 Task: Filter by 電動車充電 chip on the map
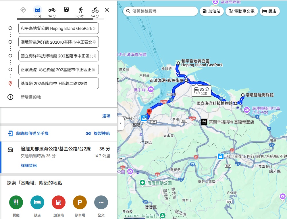pyautogui.click(x=242, y=11)
